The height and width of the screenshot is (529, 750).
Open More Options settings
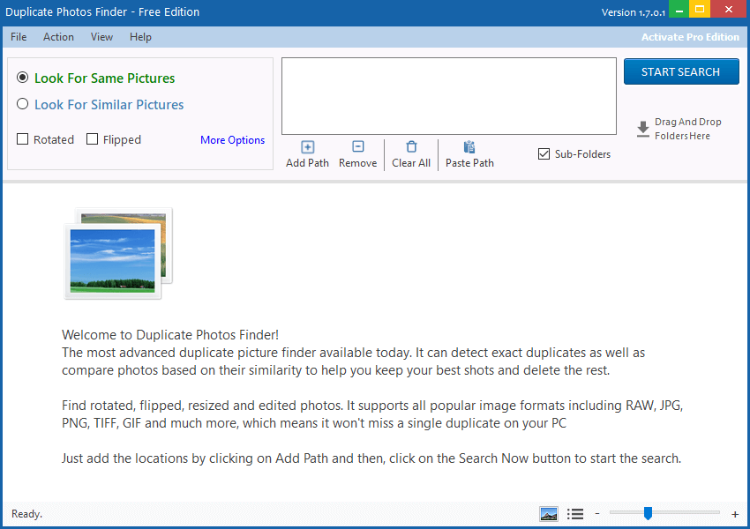pos(232,139)
